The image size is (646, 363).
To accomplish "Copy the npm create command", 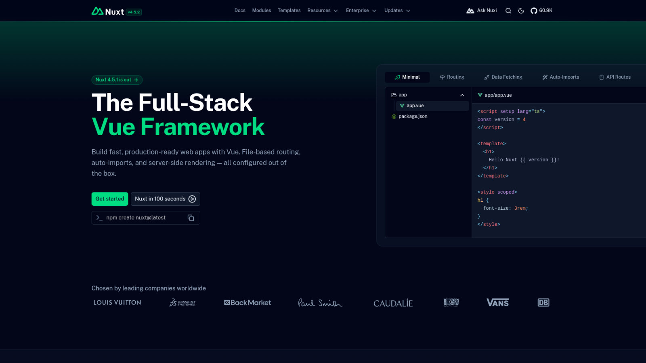I will point(191,218).
